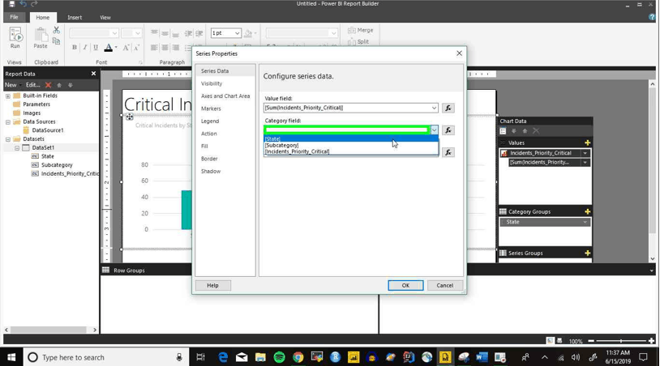Select DataSource1 in the tree
This screenshot has height=366, width=660.
click(48, 130)
